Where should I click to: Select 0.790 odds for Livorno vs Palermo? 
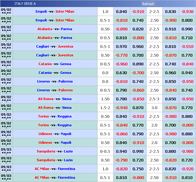click(x=121, y=90)
